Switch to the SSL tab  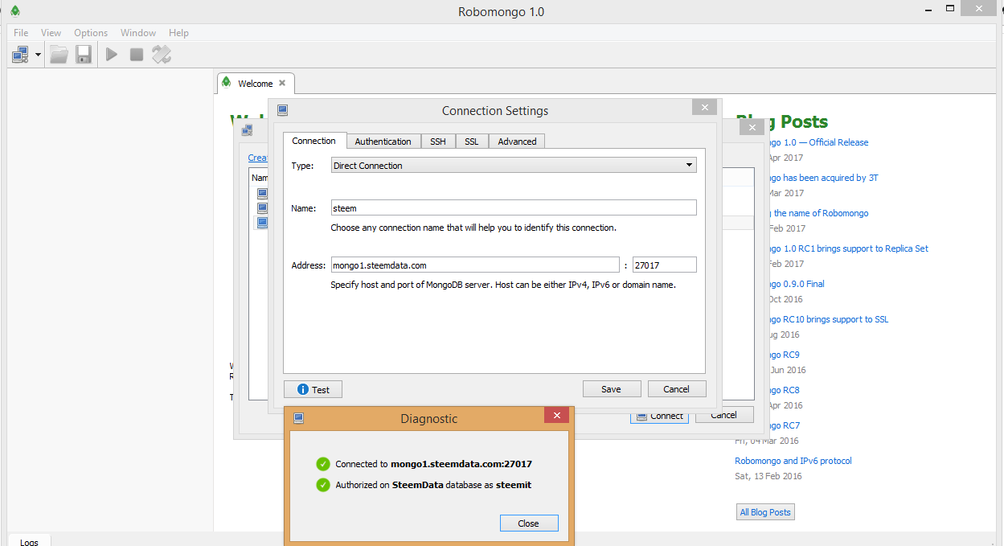pyautogui.click(x=472, y=142)
